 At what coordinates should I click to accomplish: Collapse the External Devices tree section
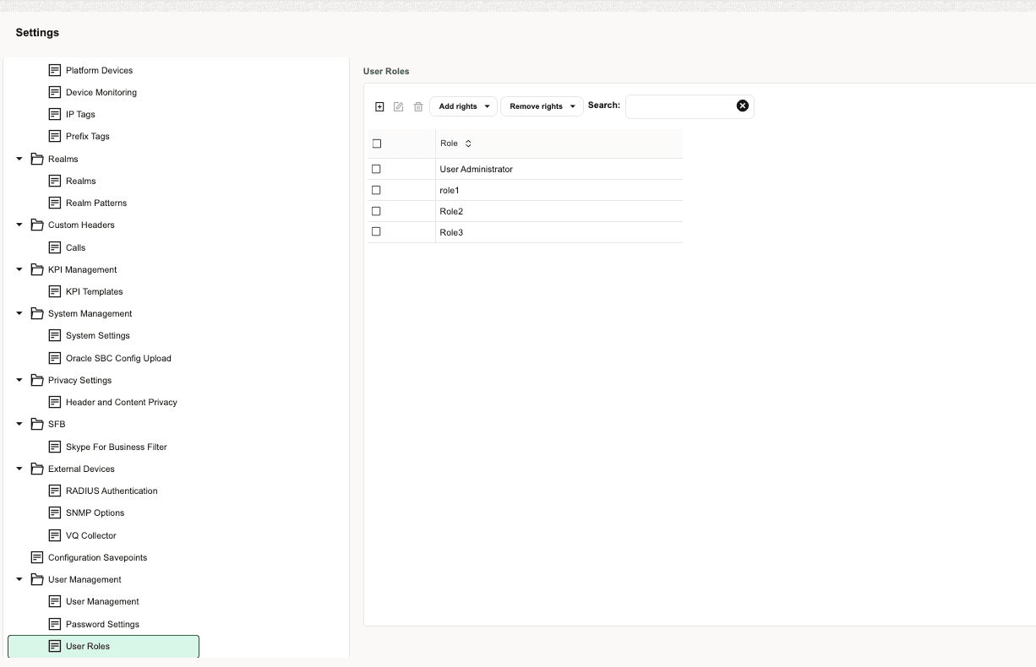point(19,469)
